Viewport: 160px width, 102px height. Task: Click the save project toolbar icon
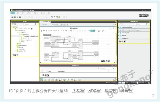(x=17, y=17)
